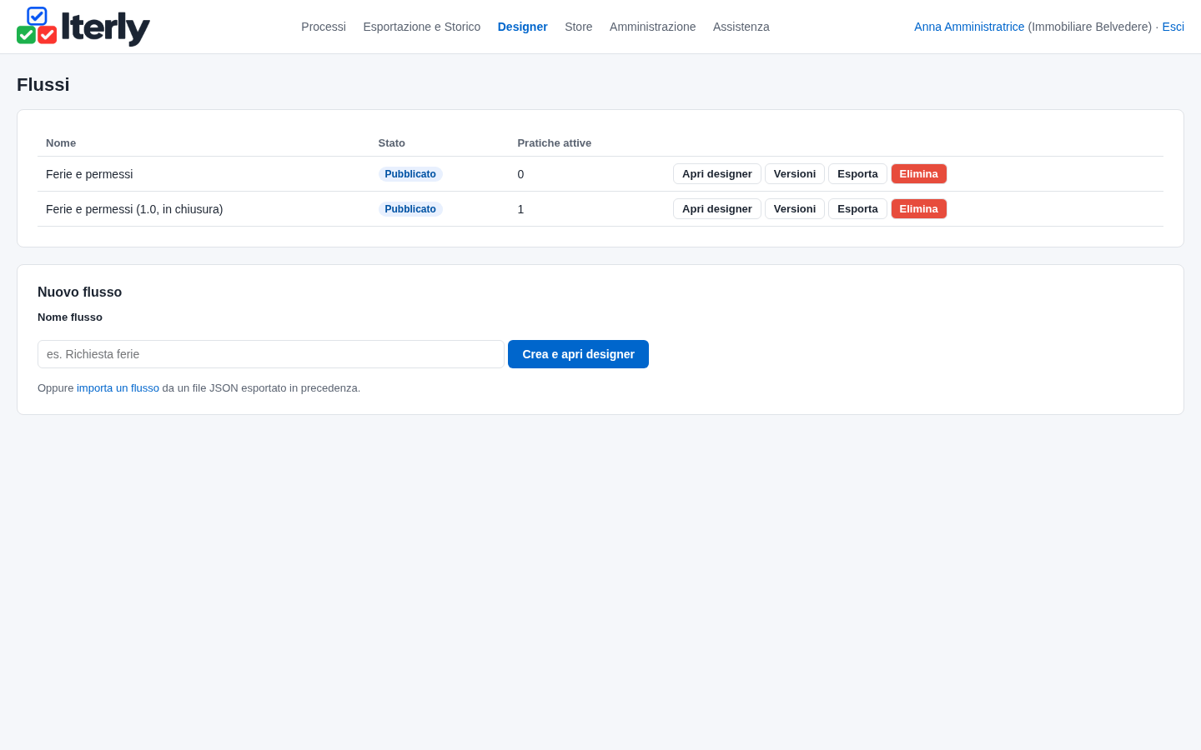This screenshot has height=750, width=1201.
Task: Click the Ferie e permessi row name
Action: (89, 174)
